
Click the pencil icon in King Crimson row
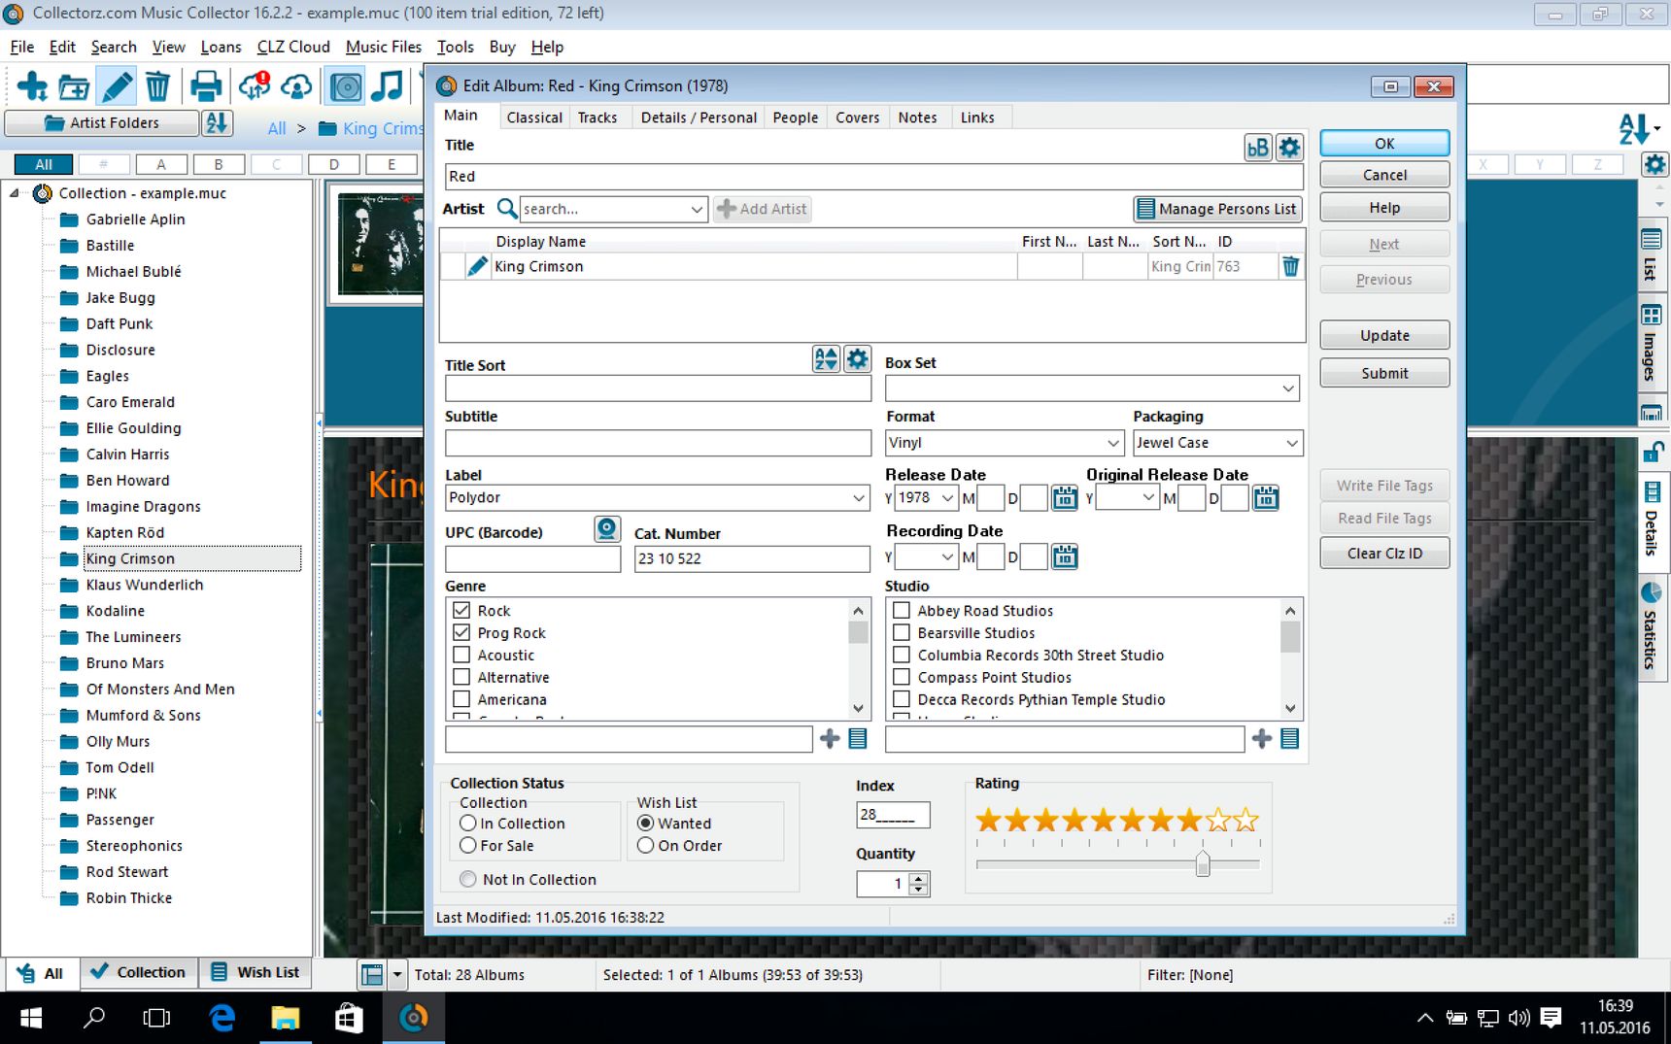(x=476, y=266)
